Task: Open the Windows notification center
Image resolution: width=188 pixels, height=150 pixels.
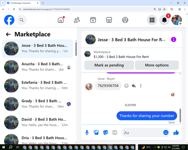Action: click(183, 147)
